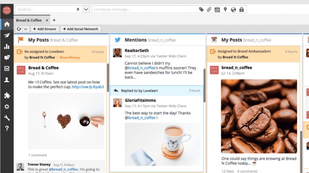Click the tag icon in compose bar
Viewport: 309px width, 173px height.
click(201, 9)
